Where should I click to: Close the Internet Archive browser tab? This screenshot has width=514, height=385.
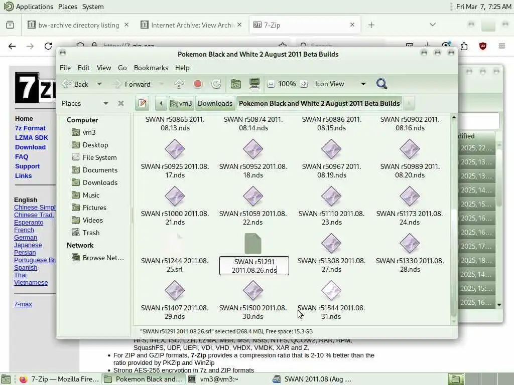239,25
